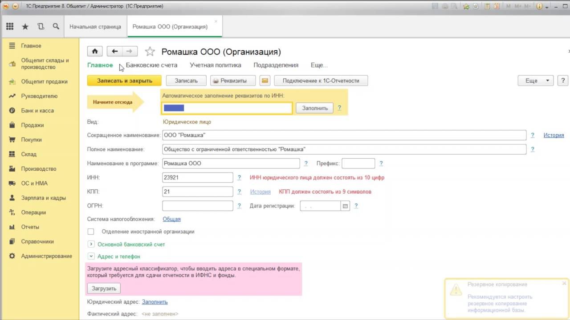Click help mark beside Сокращенное наименование field
The width and height of the screenshot is (570, 320).
533,135
